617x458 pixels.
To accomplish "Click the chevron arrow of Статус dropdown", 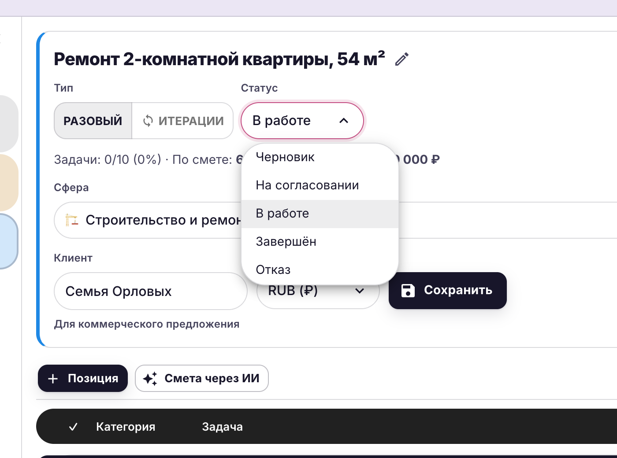I will pyautogui.click(x=344, y=121).
